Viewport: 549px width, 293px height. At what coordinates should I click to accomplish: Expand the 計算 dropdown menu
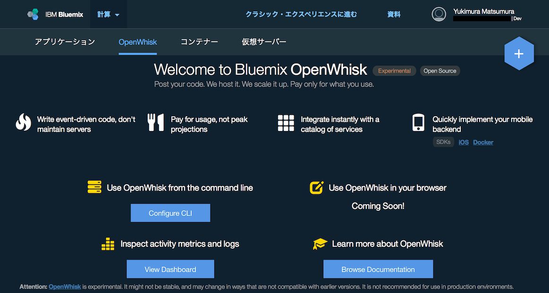109,14
